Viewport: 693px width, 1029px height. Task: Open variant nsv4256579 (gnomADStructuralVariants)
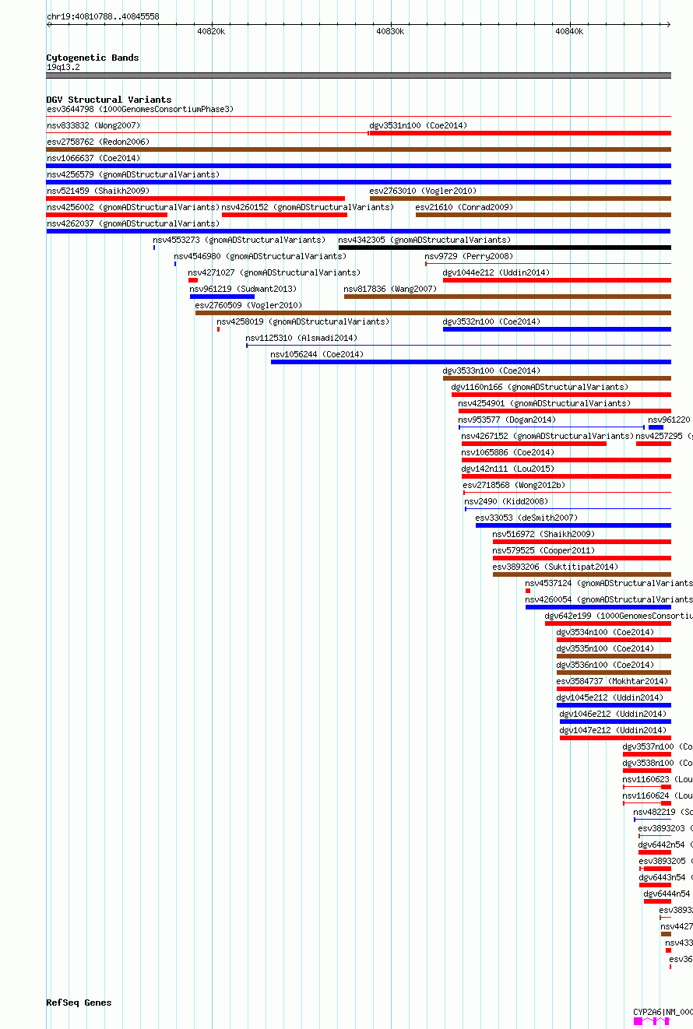(133, 174)
